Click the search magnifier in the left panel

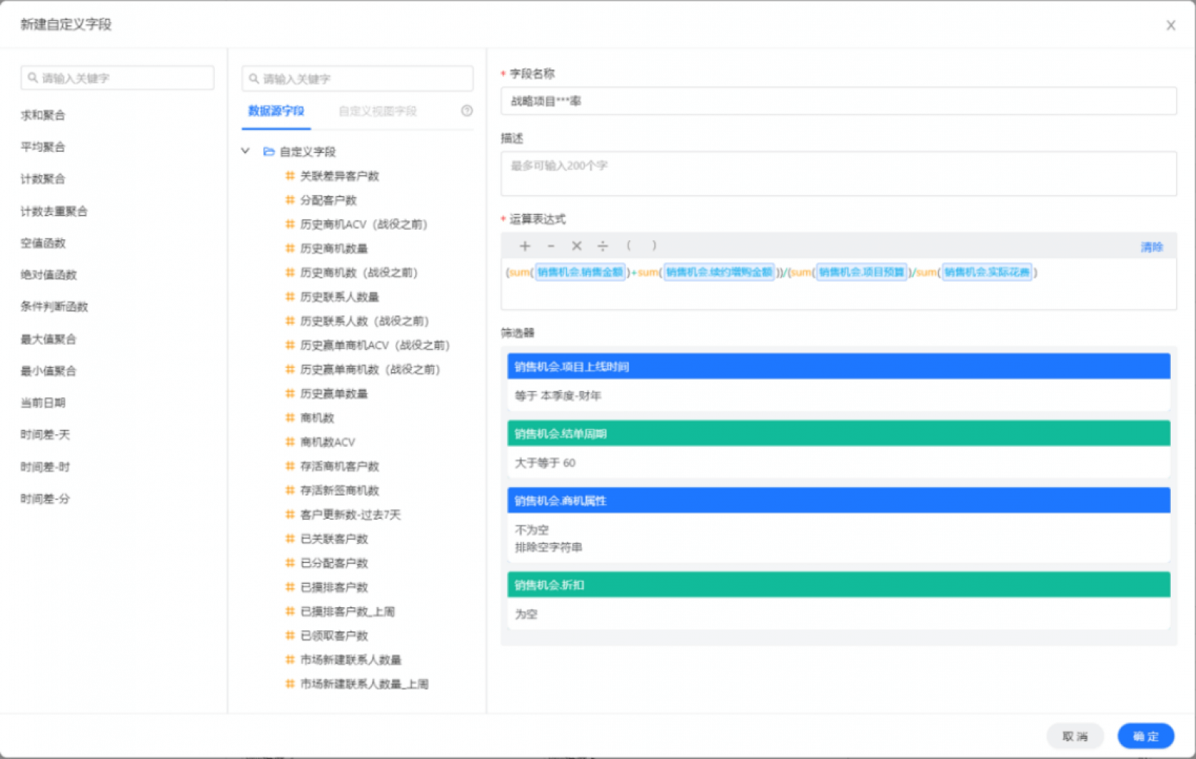[x=33, y=77]
